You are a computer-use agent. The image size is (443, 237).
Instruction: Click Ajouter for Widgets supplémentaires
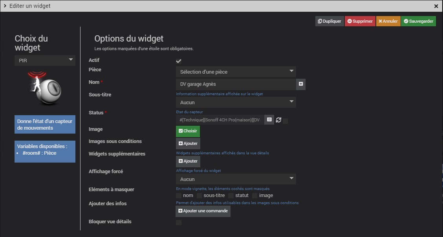188,161
